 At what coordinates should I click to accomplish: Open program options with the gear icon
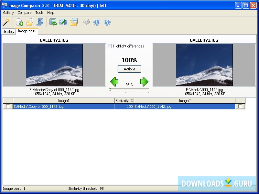point(86,22)
